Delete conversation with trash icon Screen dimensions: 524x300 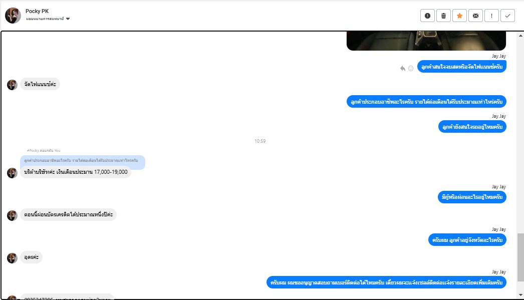pyautogui.click(x=443, y=16)
